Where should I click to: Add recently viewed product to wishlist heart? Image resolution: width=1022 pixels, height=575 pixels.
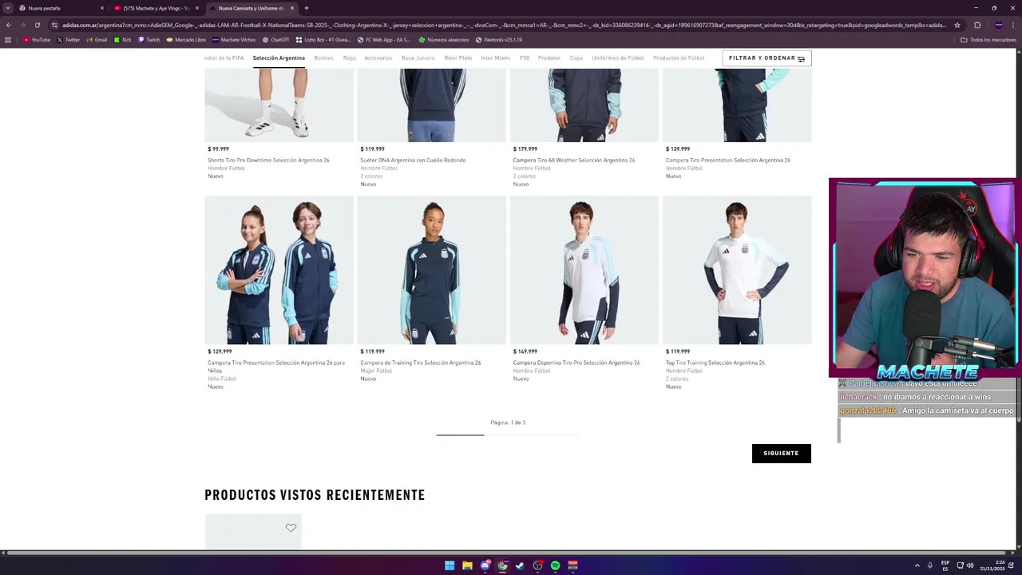click(291, 528)
